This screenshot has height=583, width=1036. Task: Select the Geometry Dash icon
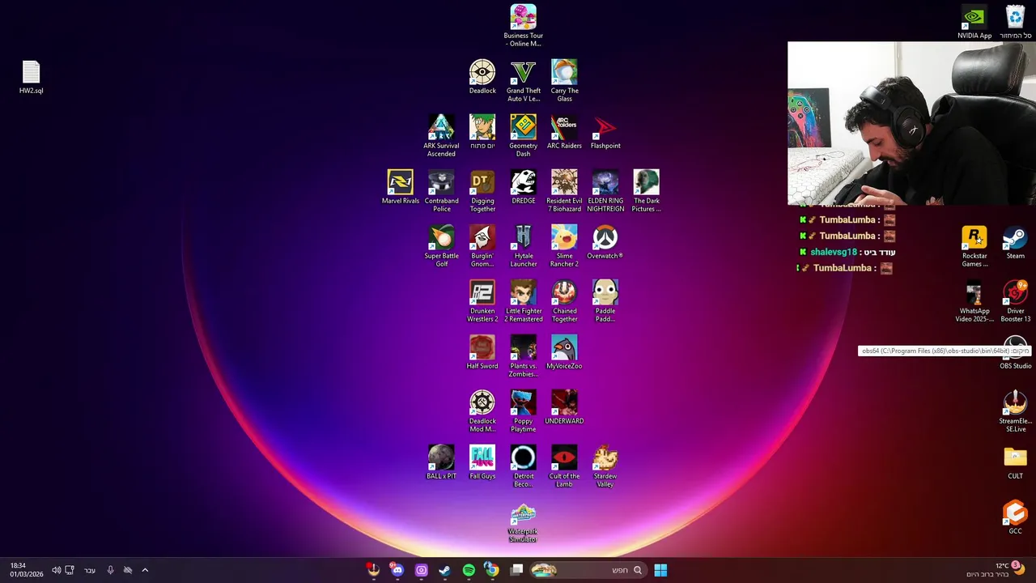(x=523, y=136)
